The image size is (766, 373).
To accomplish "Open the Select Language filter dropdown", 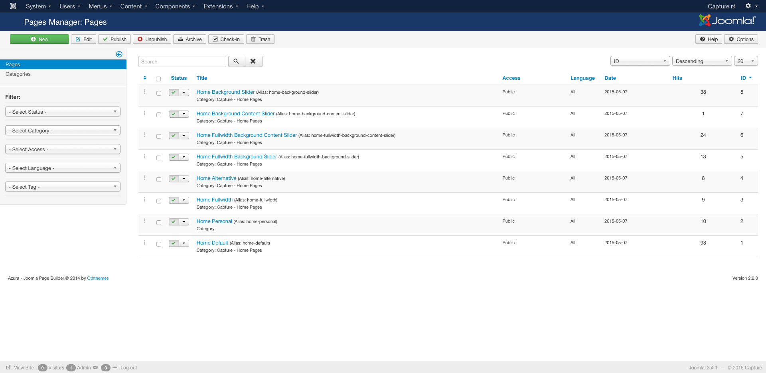I will [x=63, y=168].
